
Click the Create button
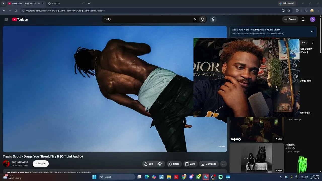pyautogui.click(x=290, y=19)
